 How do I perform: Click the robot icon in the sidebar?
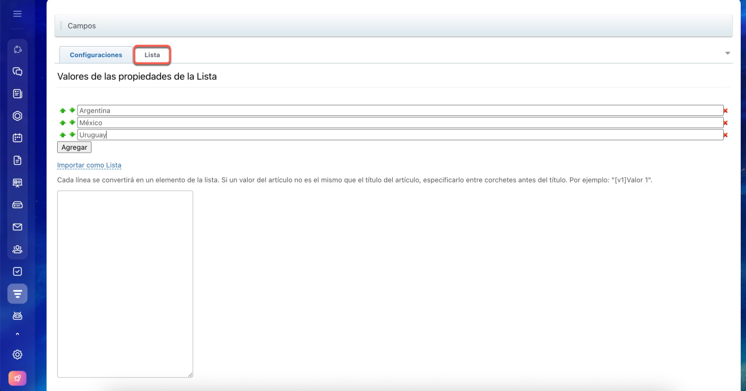[17, 316]
